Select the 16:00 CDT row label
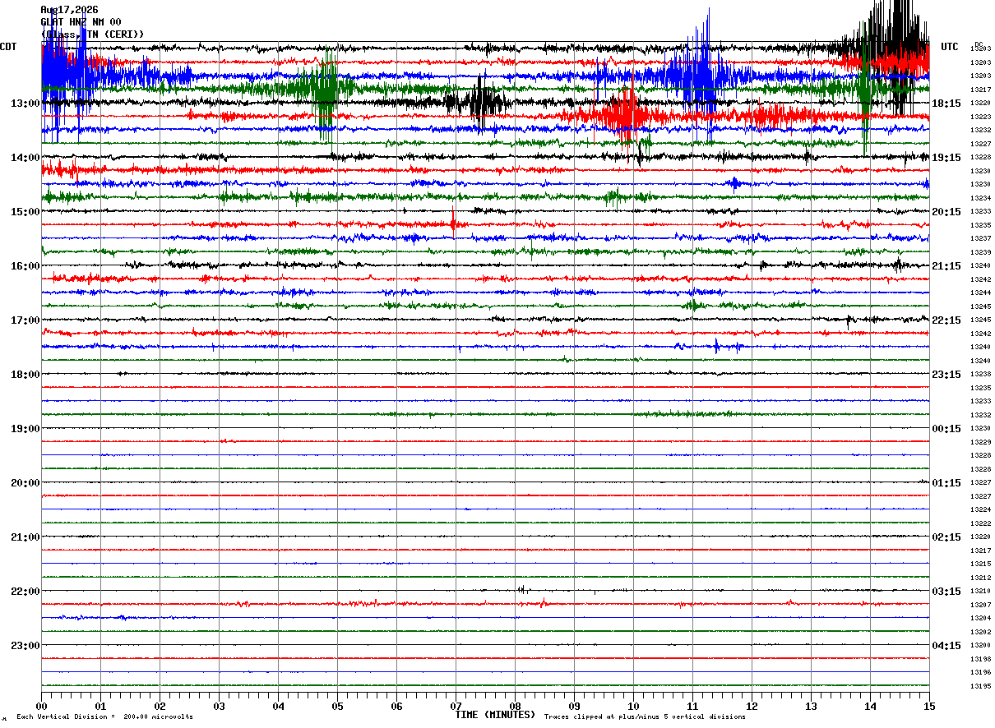This screenshot has height=728, width=995. (25, 266)
